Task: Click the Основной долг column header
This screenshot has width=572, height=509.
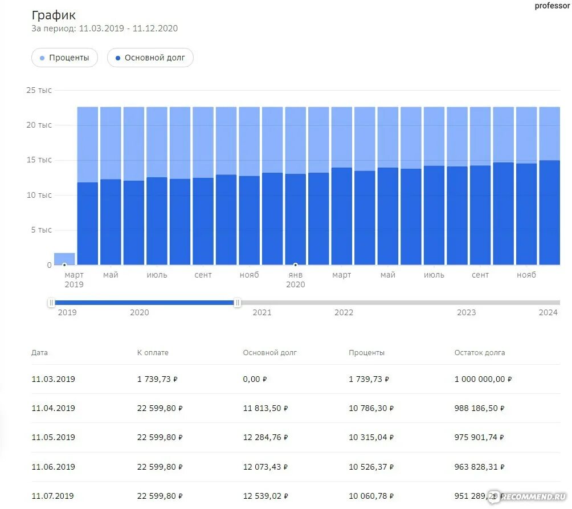Action: point(270,352)
